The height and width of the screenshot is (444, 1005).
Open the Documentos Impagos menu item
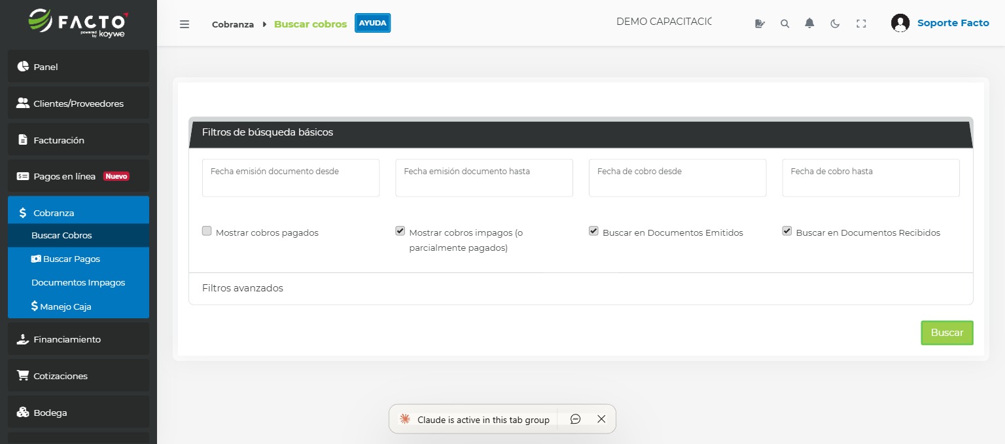tap(78, 282)
